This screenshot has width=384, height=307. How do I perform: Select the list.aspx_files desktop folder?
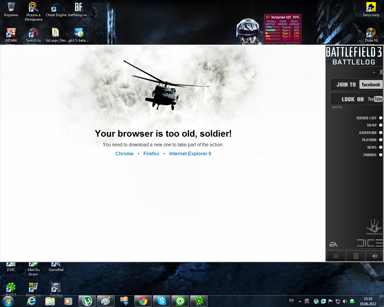(56, 35)
